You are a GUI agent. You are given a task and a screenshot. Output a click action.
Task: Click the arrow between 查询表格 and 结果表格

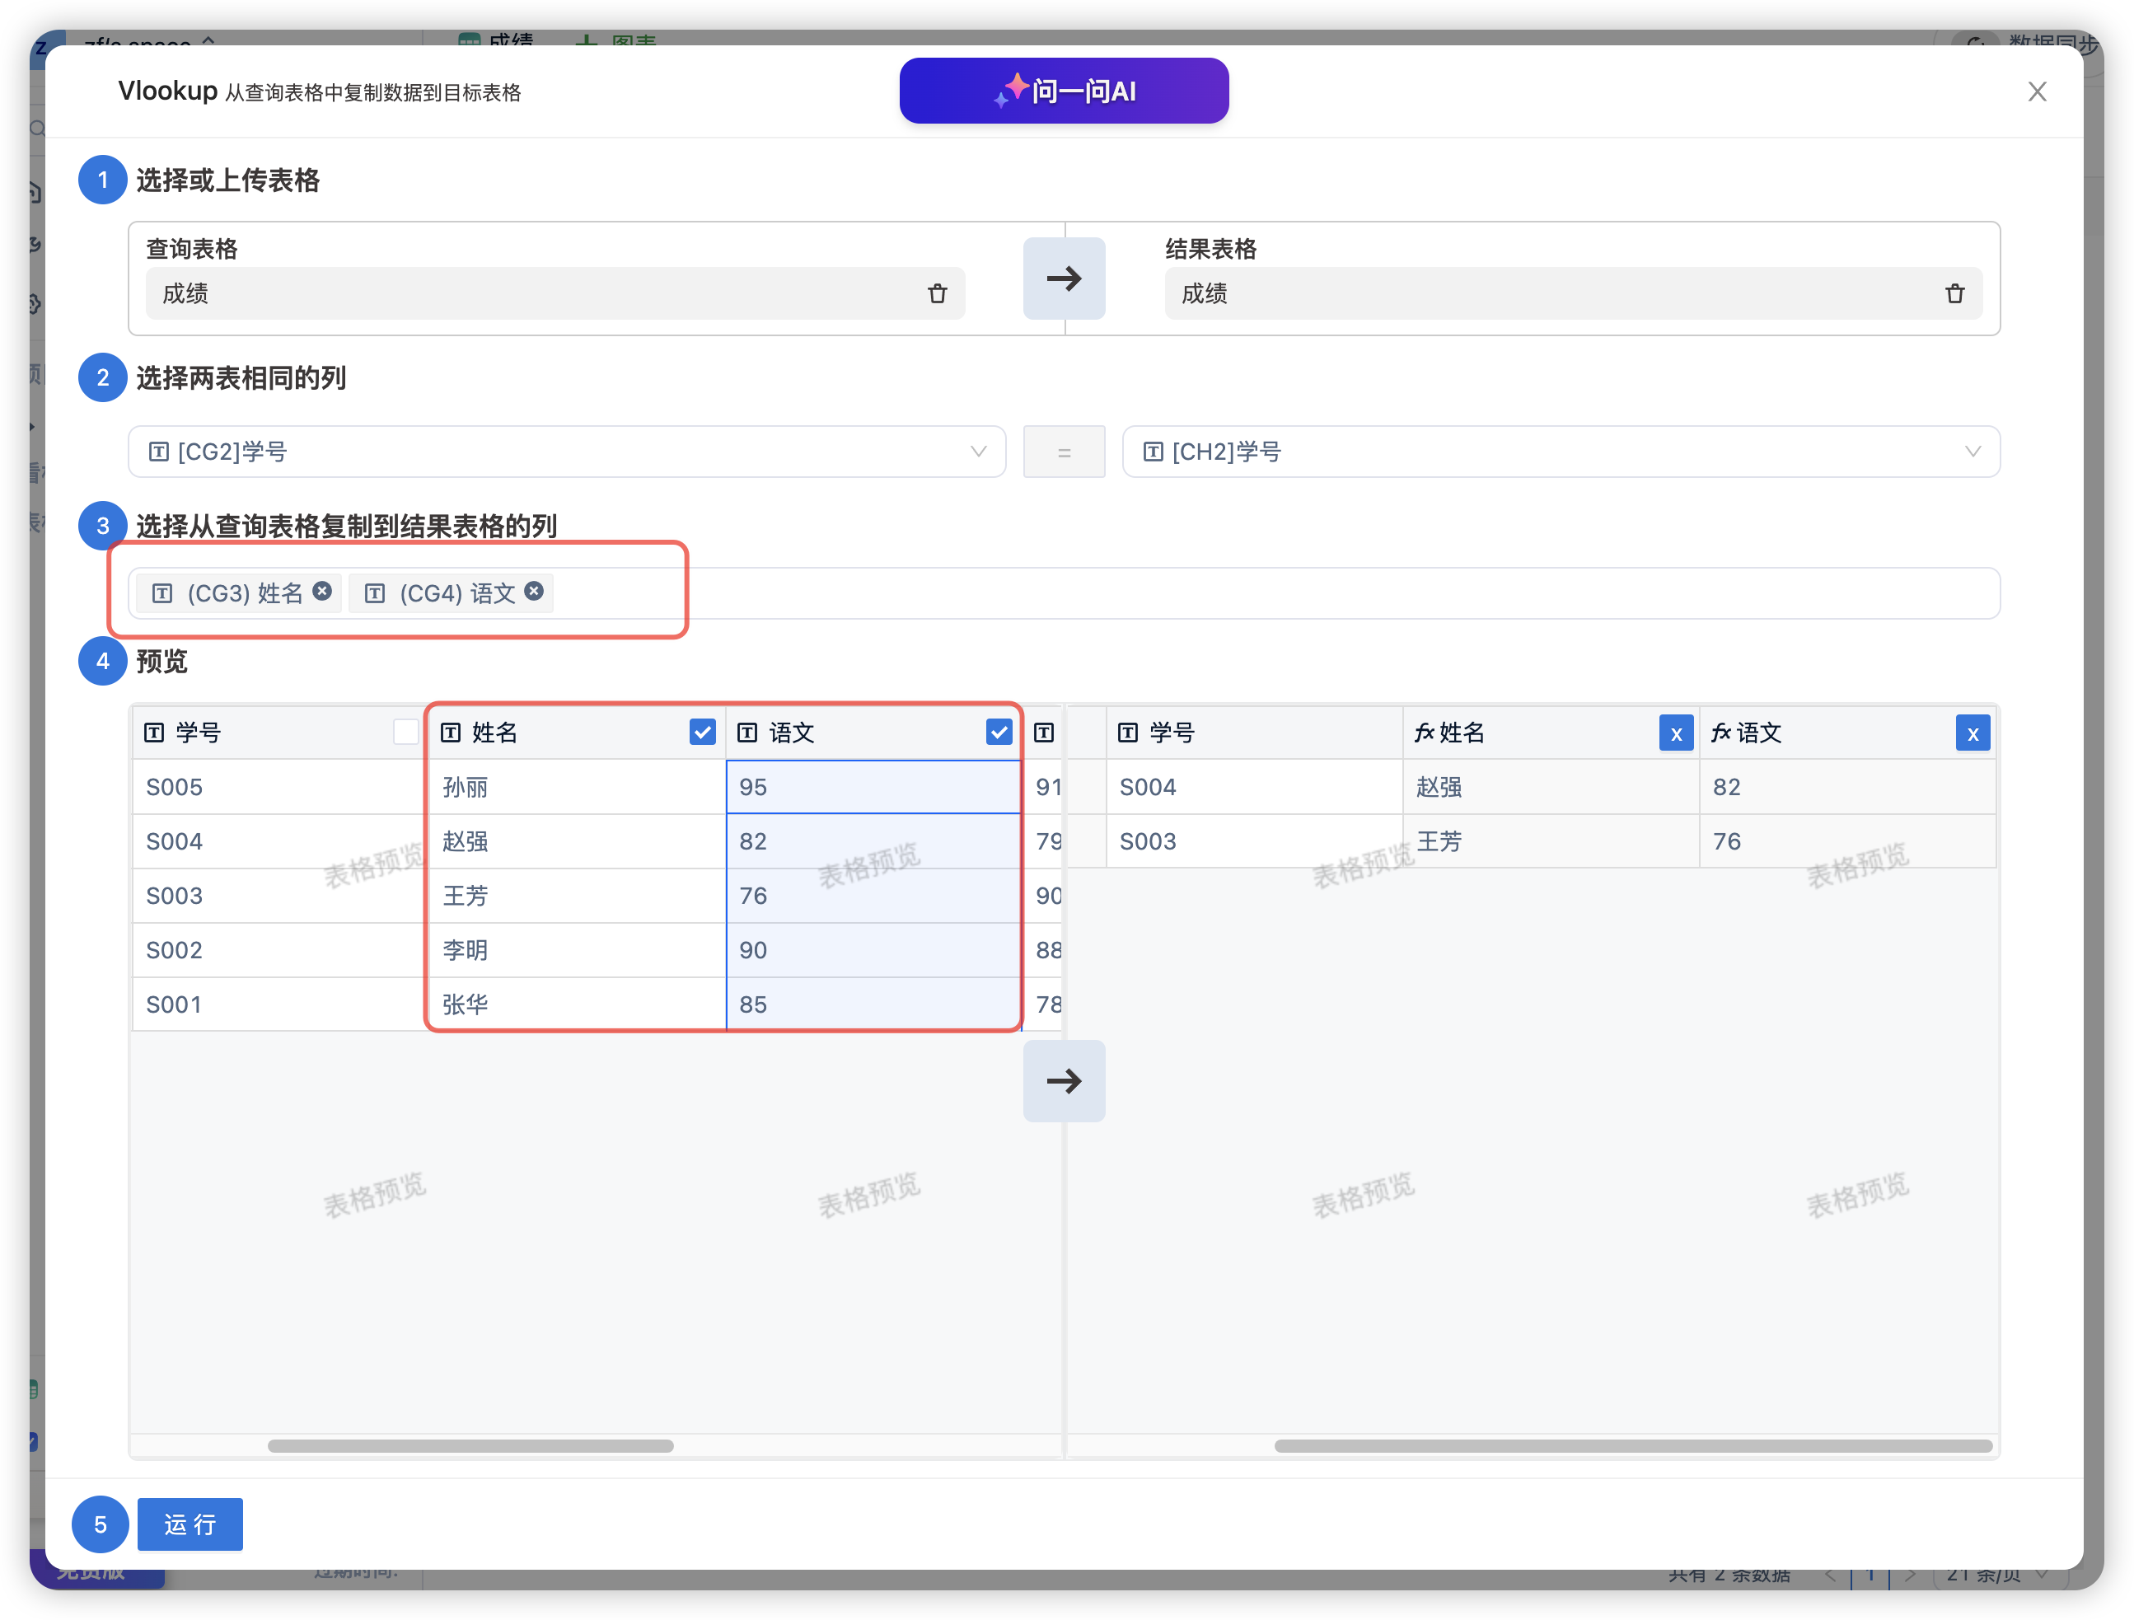click(x=1063, y=279)
